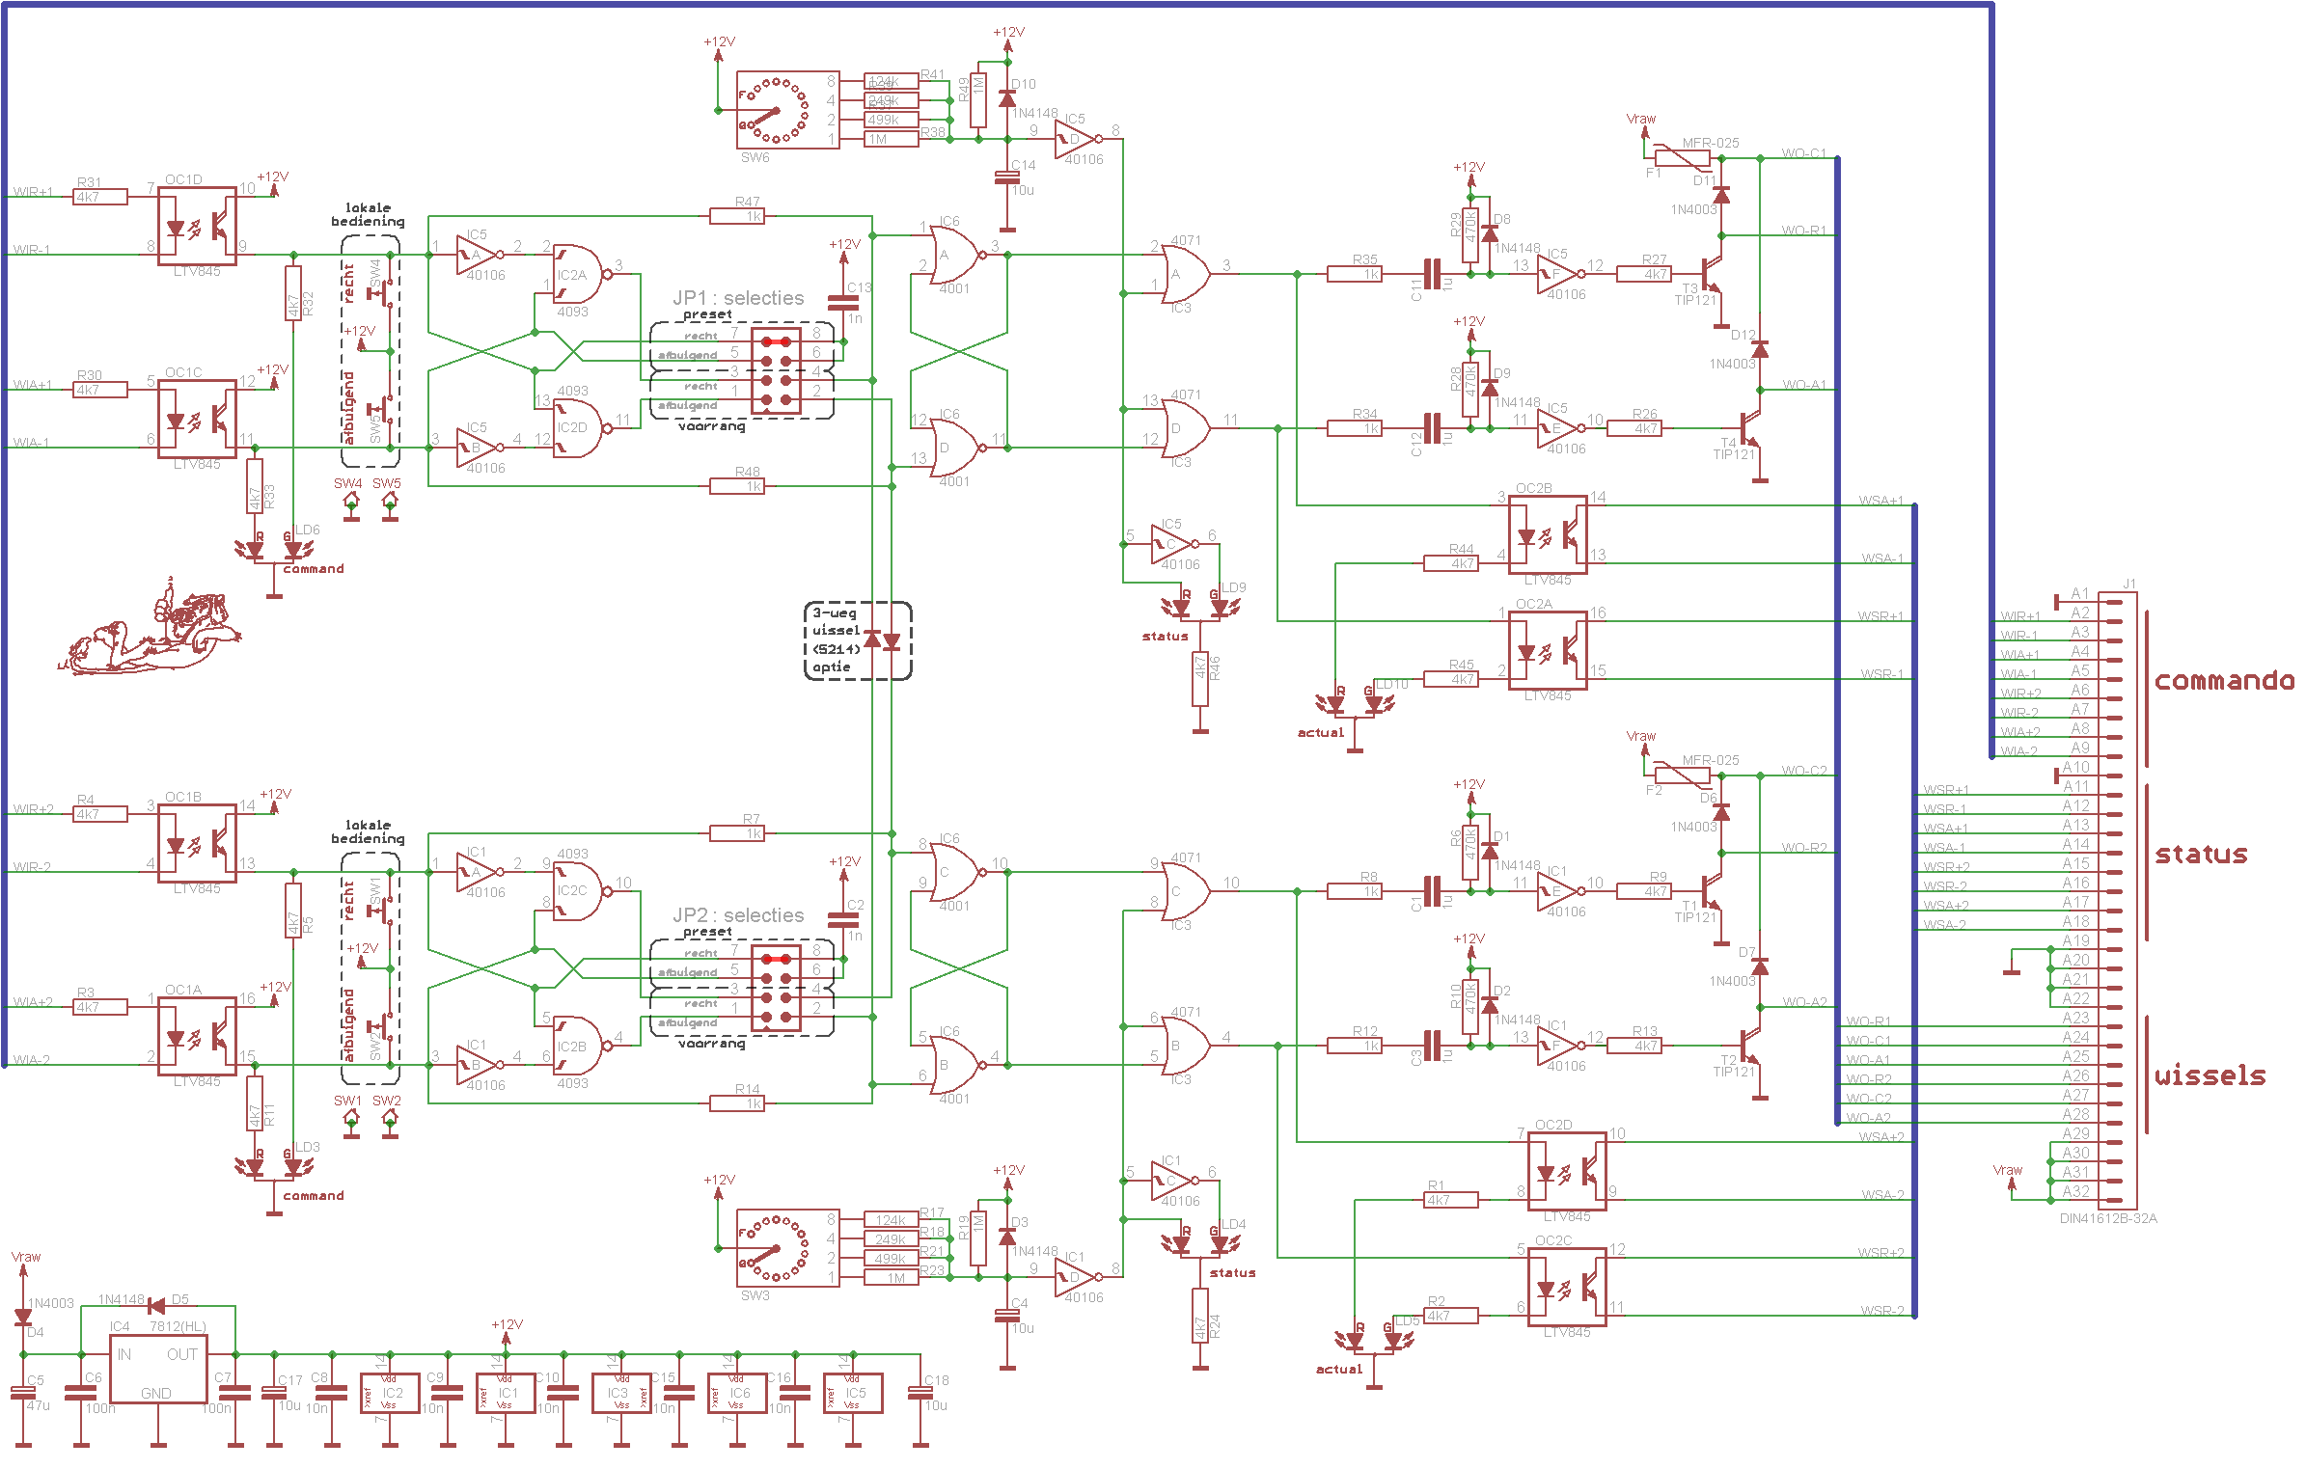Click the C5 47u capacitor
2306x1469 pixels.
coord(23,1393)
